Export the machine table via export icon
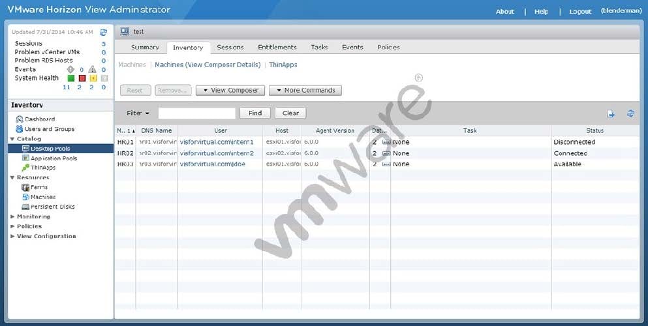This screenshot has width=648, height=326. 611,113
